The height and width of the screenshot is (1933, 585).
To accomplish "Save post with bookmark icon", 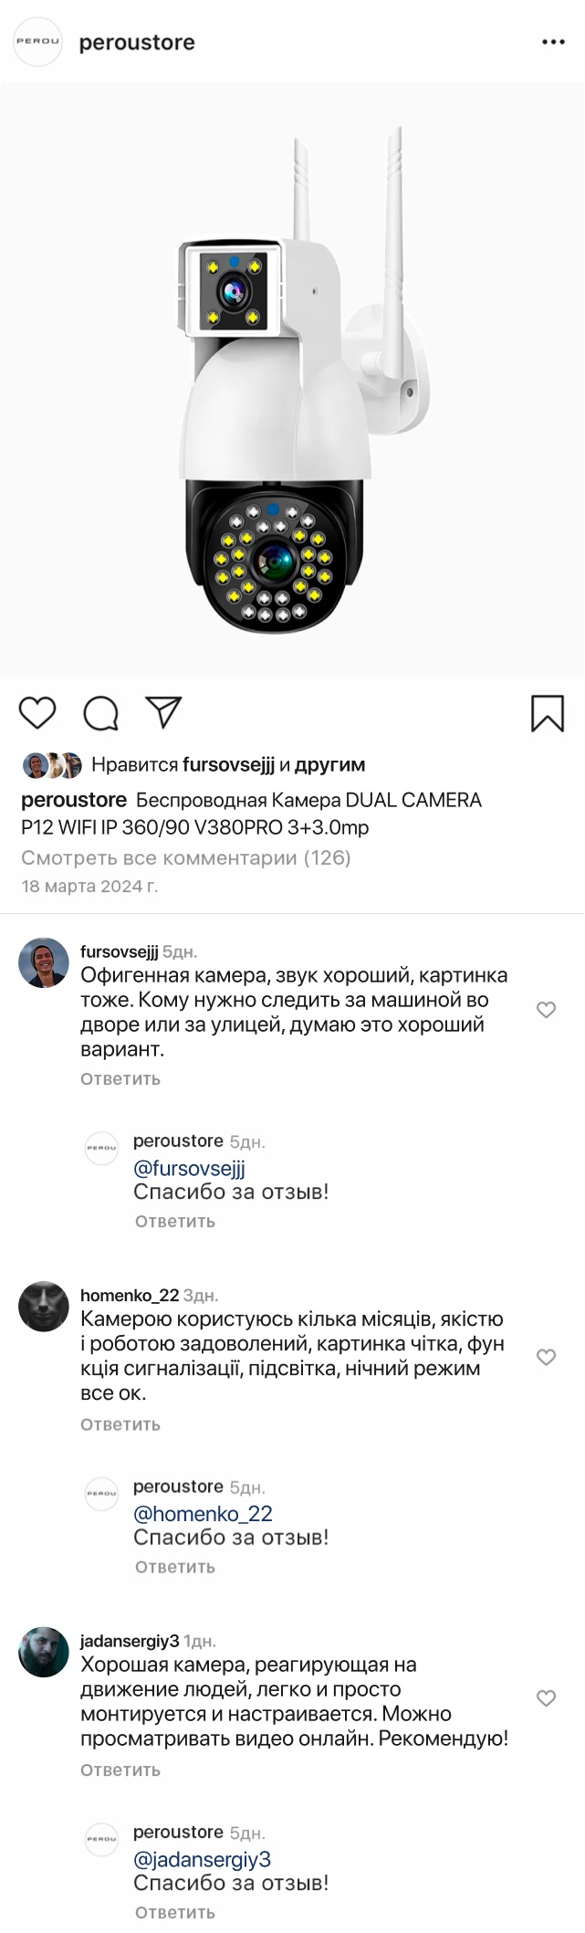I will point(548,713).
